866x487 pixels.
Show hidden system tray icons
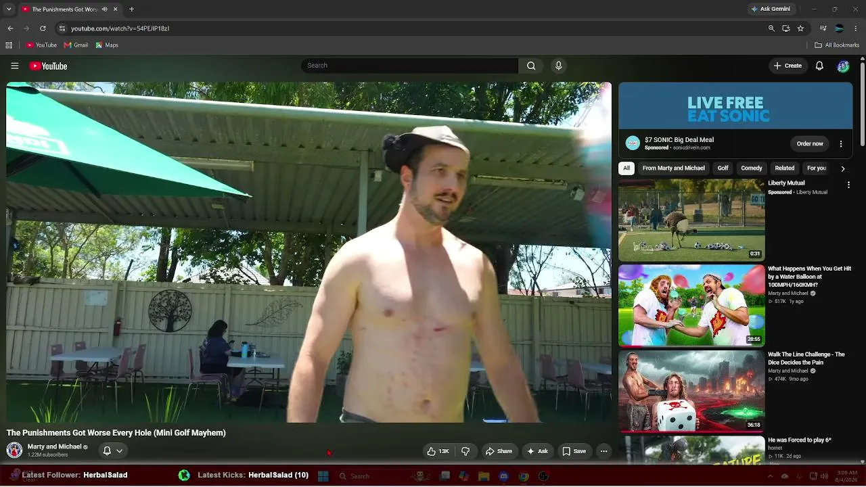[770, 476]
